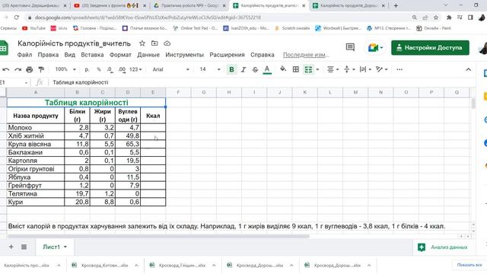Toggle strikethrough formatting
This screenshot has height=274, width=487.
pos(255,69)
